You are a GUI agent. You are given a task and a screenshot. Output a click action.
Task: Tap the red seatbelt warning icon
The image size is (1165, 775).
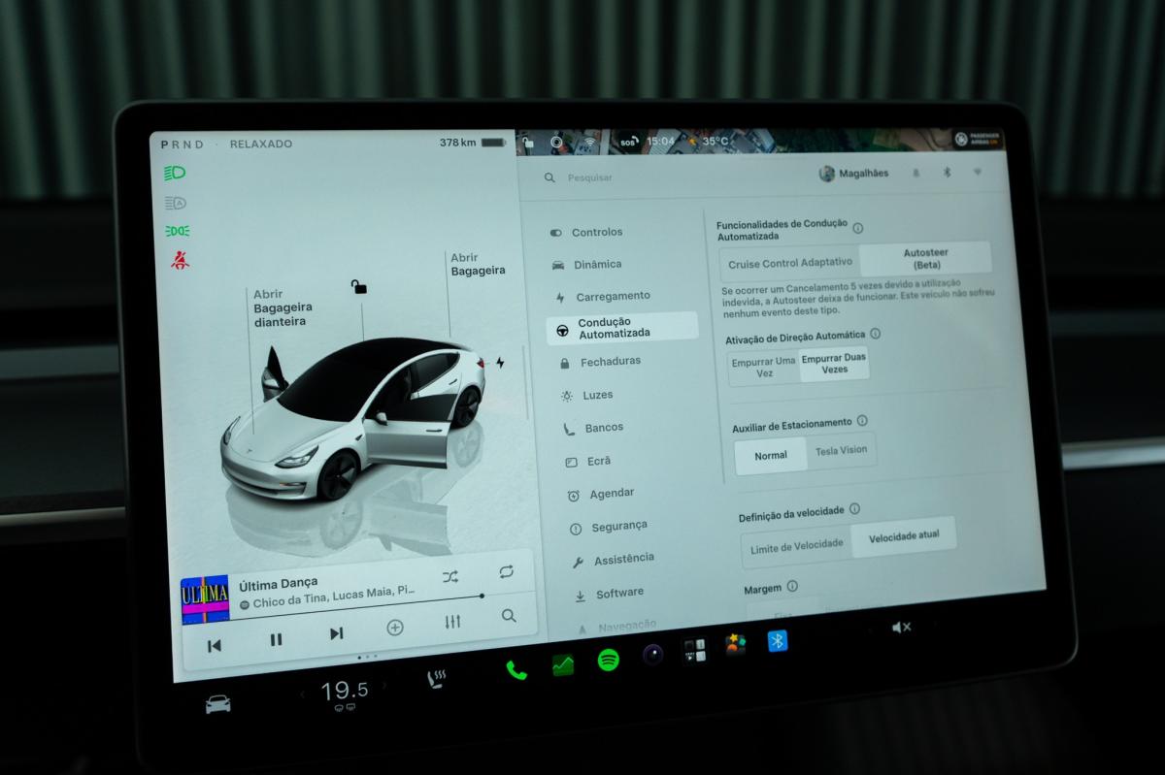180,260
